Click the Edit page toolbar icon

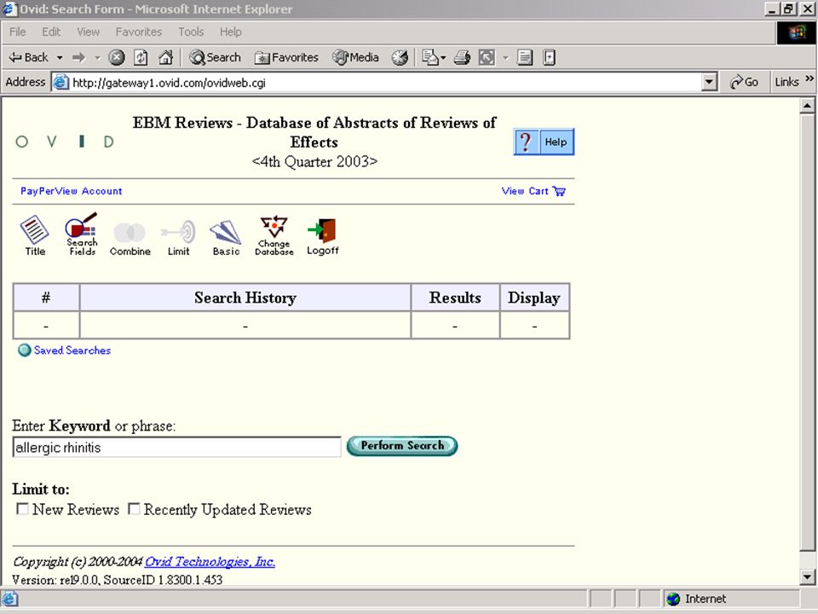tap(487, 57)
